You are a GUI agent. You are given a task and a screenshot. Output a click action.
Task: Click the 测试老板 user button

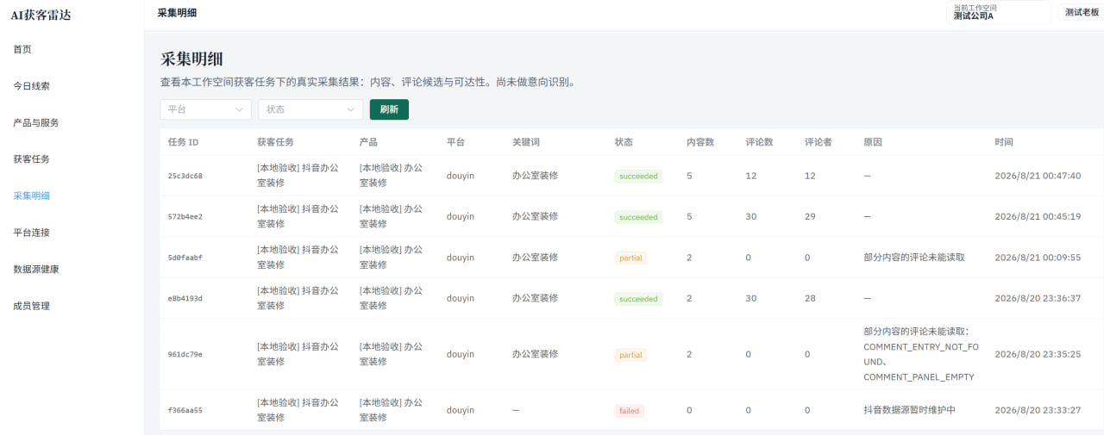point(1082,12)
